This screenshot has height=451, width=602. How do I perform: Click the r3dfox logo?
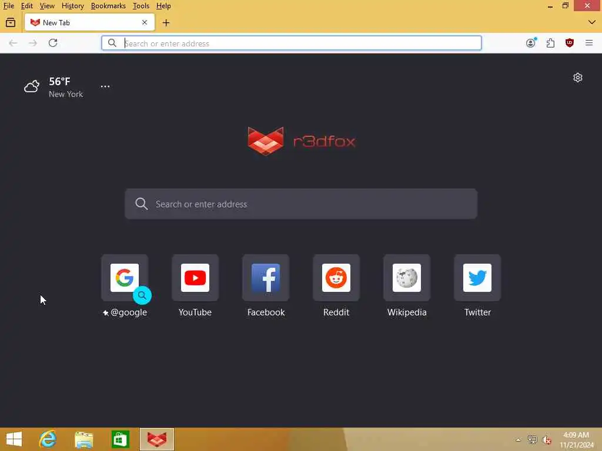pos(302,141)
